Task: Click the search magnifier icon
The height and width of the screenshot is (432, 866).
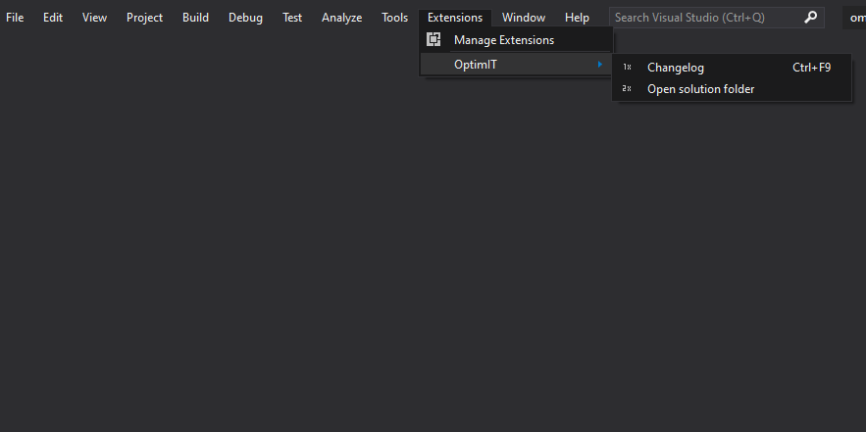Action: tap(810, 18)
